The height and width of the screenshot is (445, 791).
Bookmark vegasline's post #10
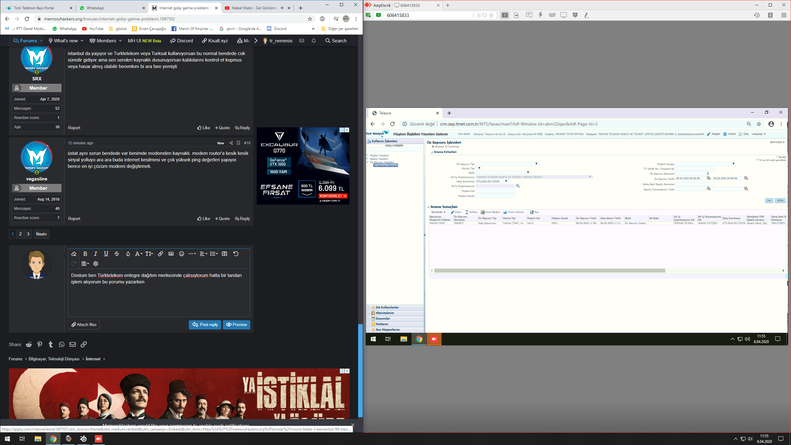point(239,143)
